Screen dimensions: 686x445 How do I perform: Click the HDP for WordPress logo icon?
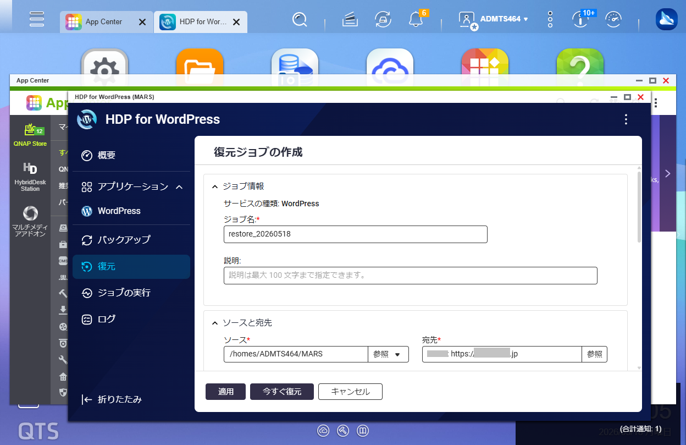pyautogui.click(x=87, y=119)
